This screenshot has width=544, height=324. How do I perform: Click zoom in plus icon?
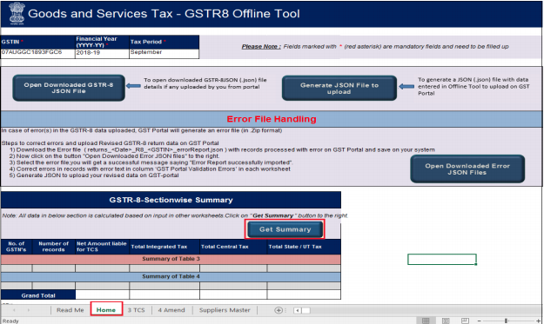(x=539, y=321)
